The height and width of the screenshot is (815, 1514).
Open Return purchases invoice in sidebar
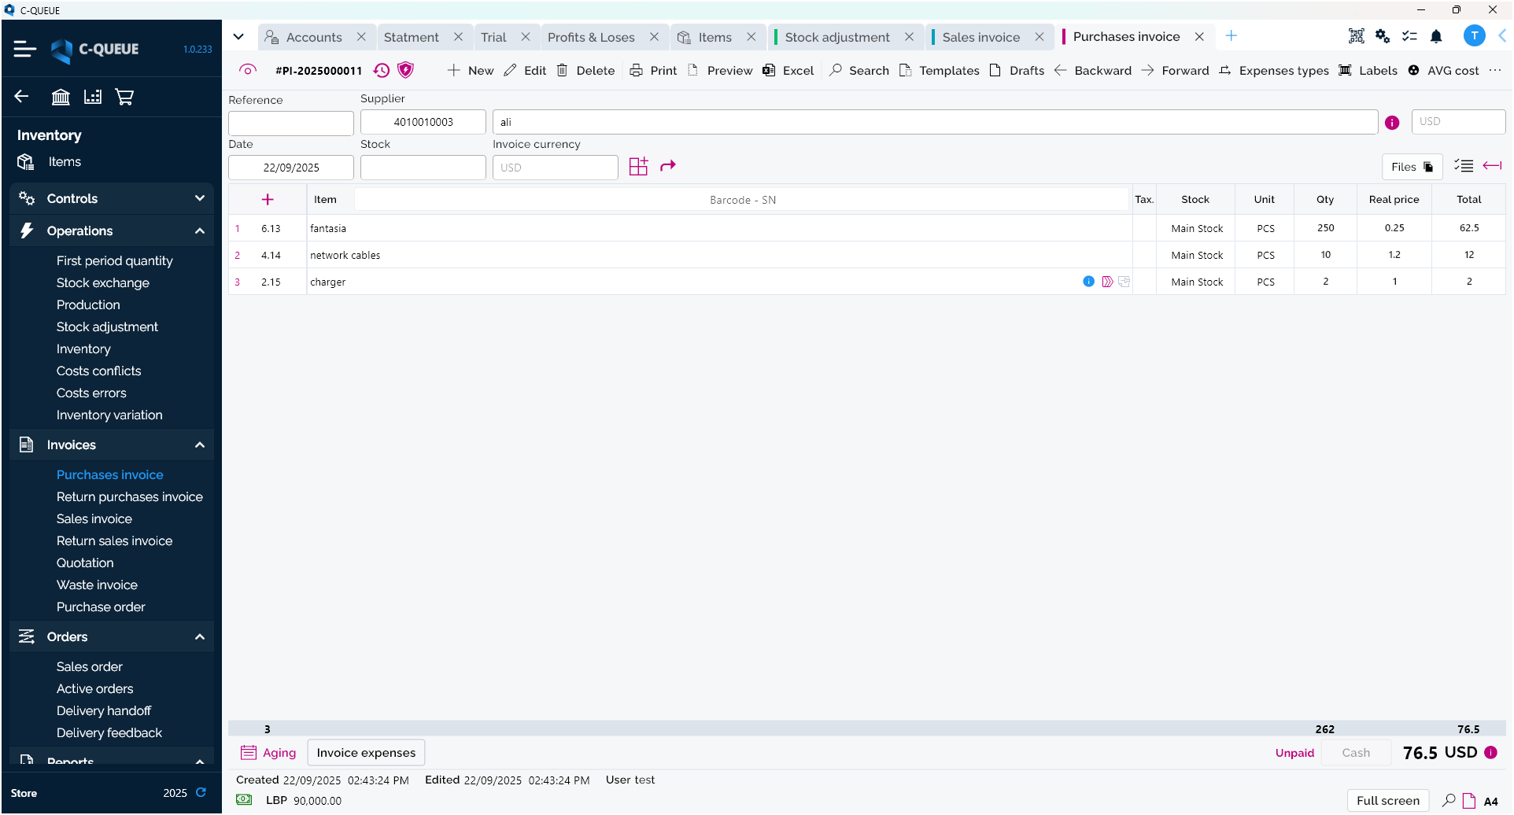coord(130,496)
